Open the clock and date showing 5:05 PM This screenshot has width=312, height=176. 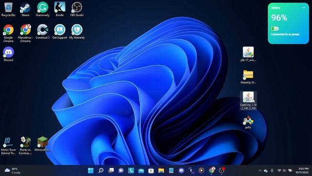click(x=302, y=171)
